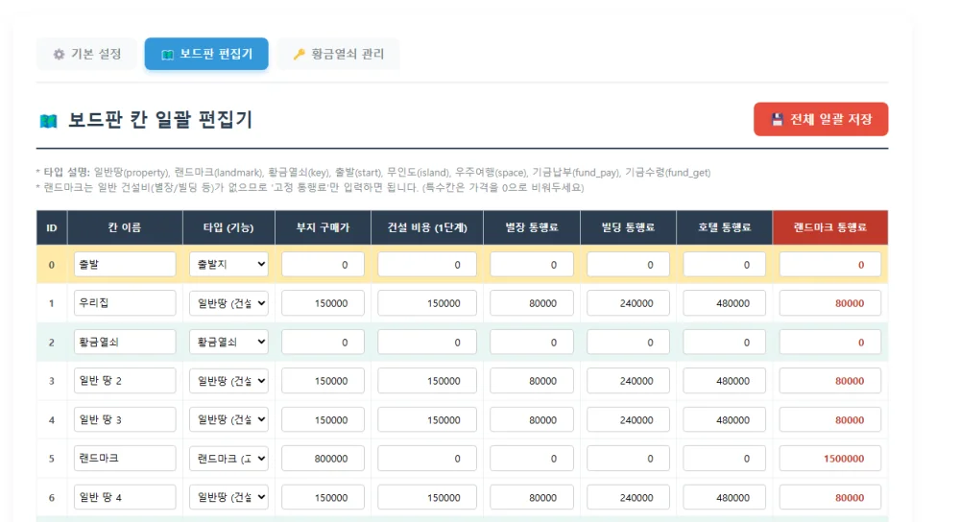Edit name field containing 일반 땅 4
The width and height of the screenshot is (960, 522).
[125, 497]
